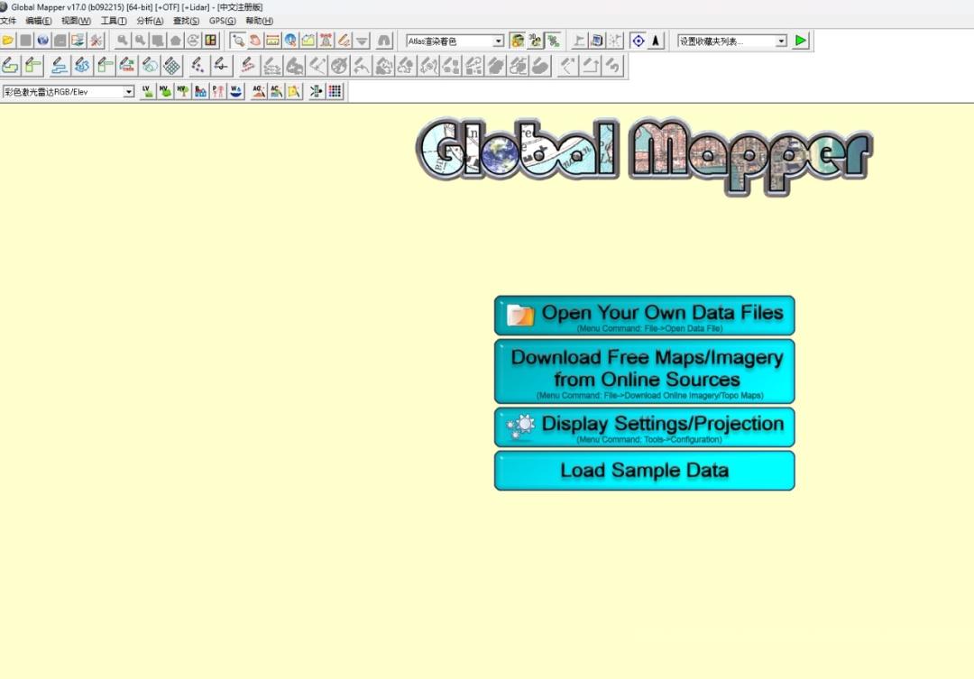The height and width of the screenshot is (679, 974).
Task: Open the 彩色激光雷达RGB/Elev dropdown
Action: pyautogui.click(x=128, y=90)
